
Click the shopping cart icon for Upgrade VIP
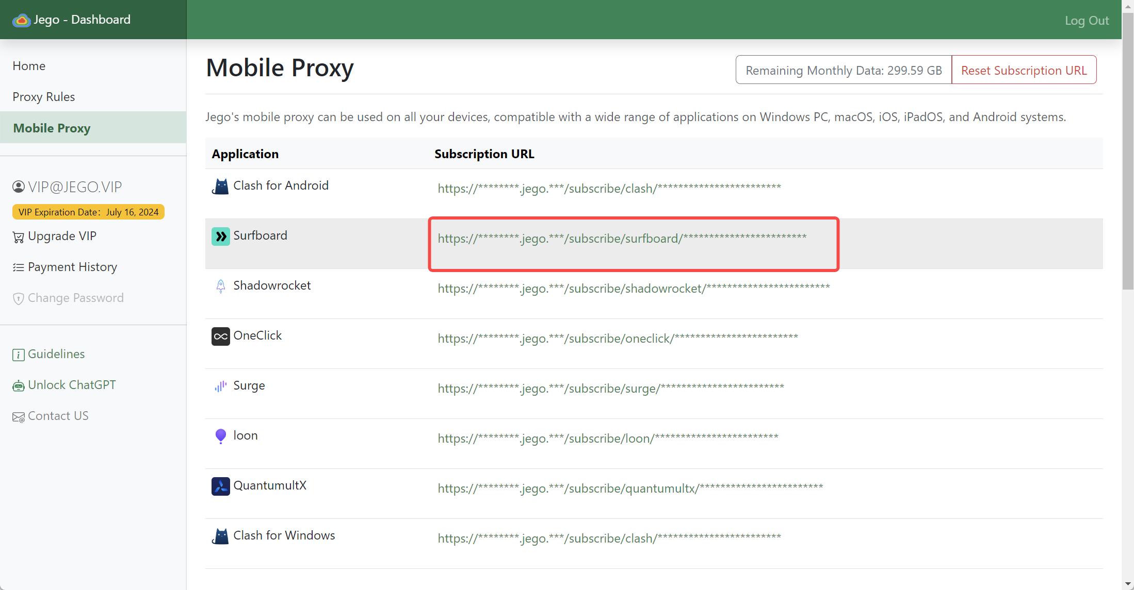19,237
